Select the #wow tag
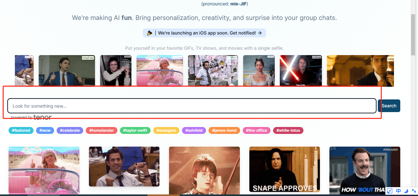The width and height of the screenshot is (418, 196). point(45,130)
